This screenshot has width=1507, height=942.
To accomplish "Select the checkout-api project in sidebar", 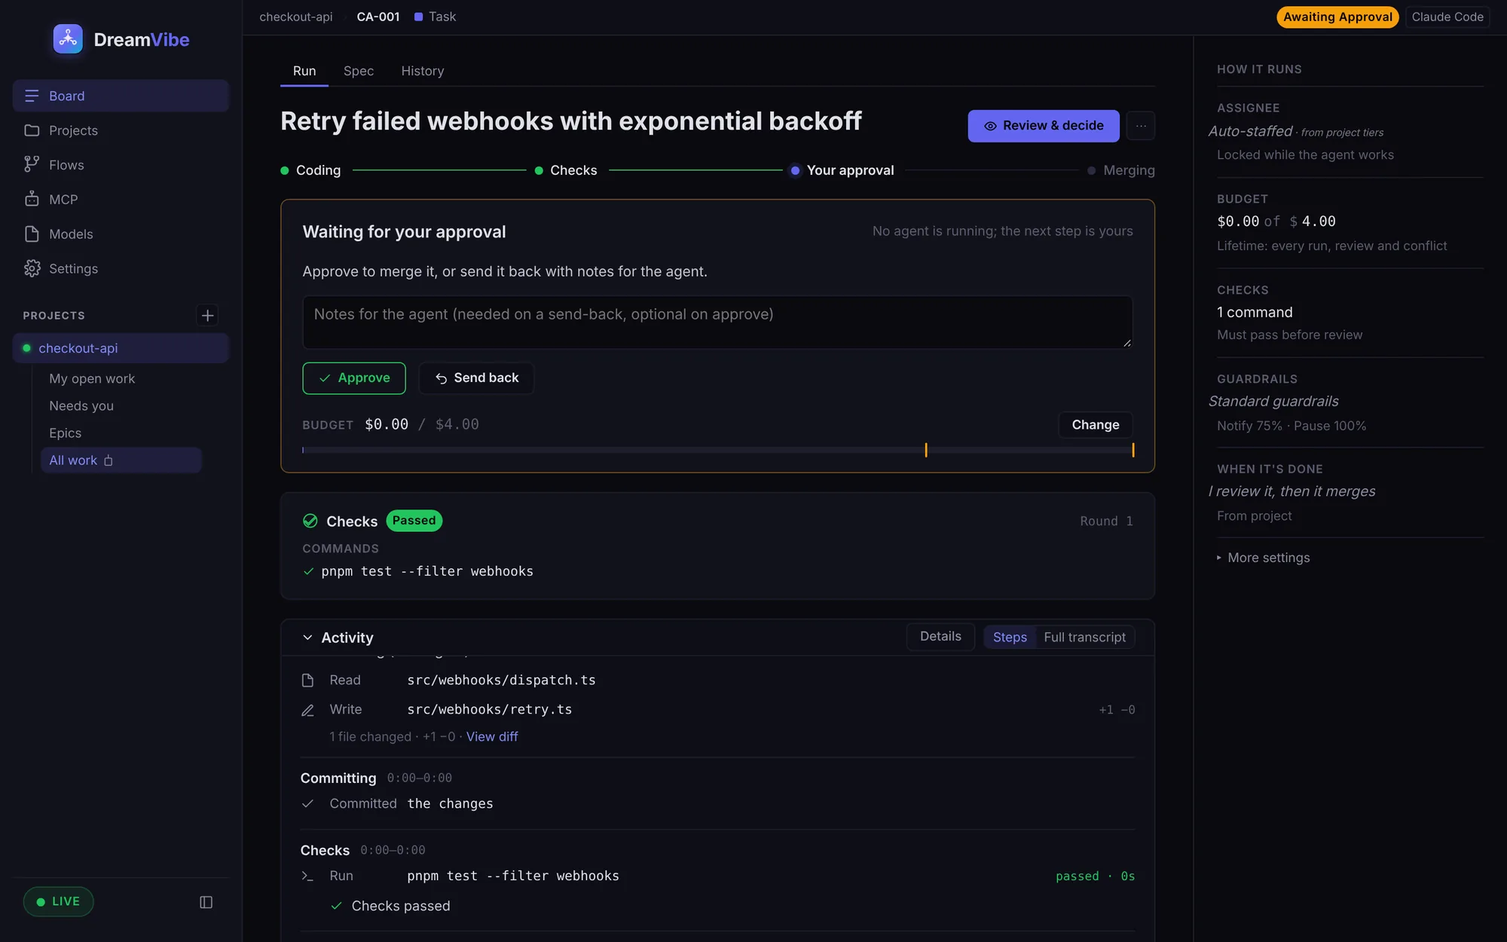I will 121,348.
